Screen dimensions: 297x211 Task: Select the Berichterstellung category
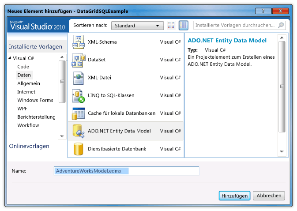pos(36,117)
